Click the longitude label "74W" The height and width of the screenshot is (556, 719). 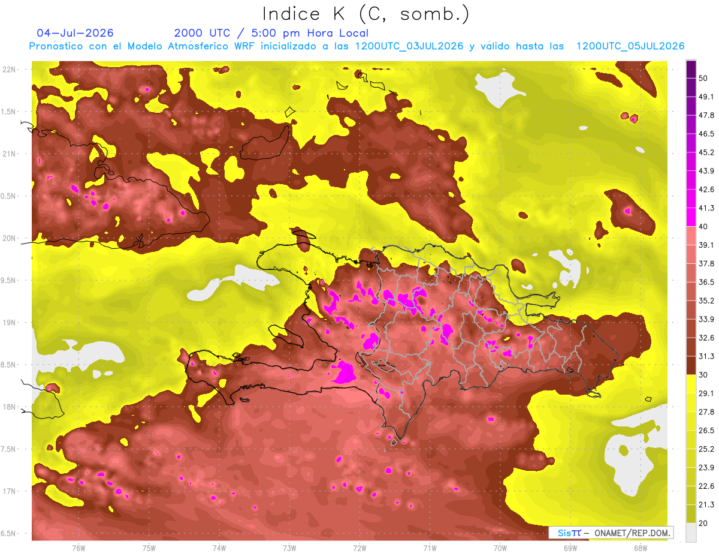coord(219,548)
